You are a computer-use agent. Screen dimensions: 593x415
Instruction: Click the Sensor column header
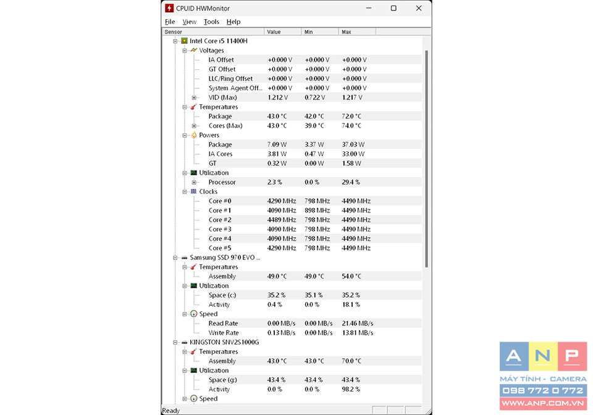[x=213, y=31]
